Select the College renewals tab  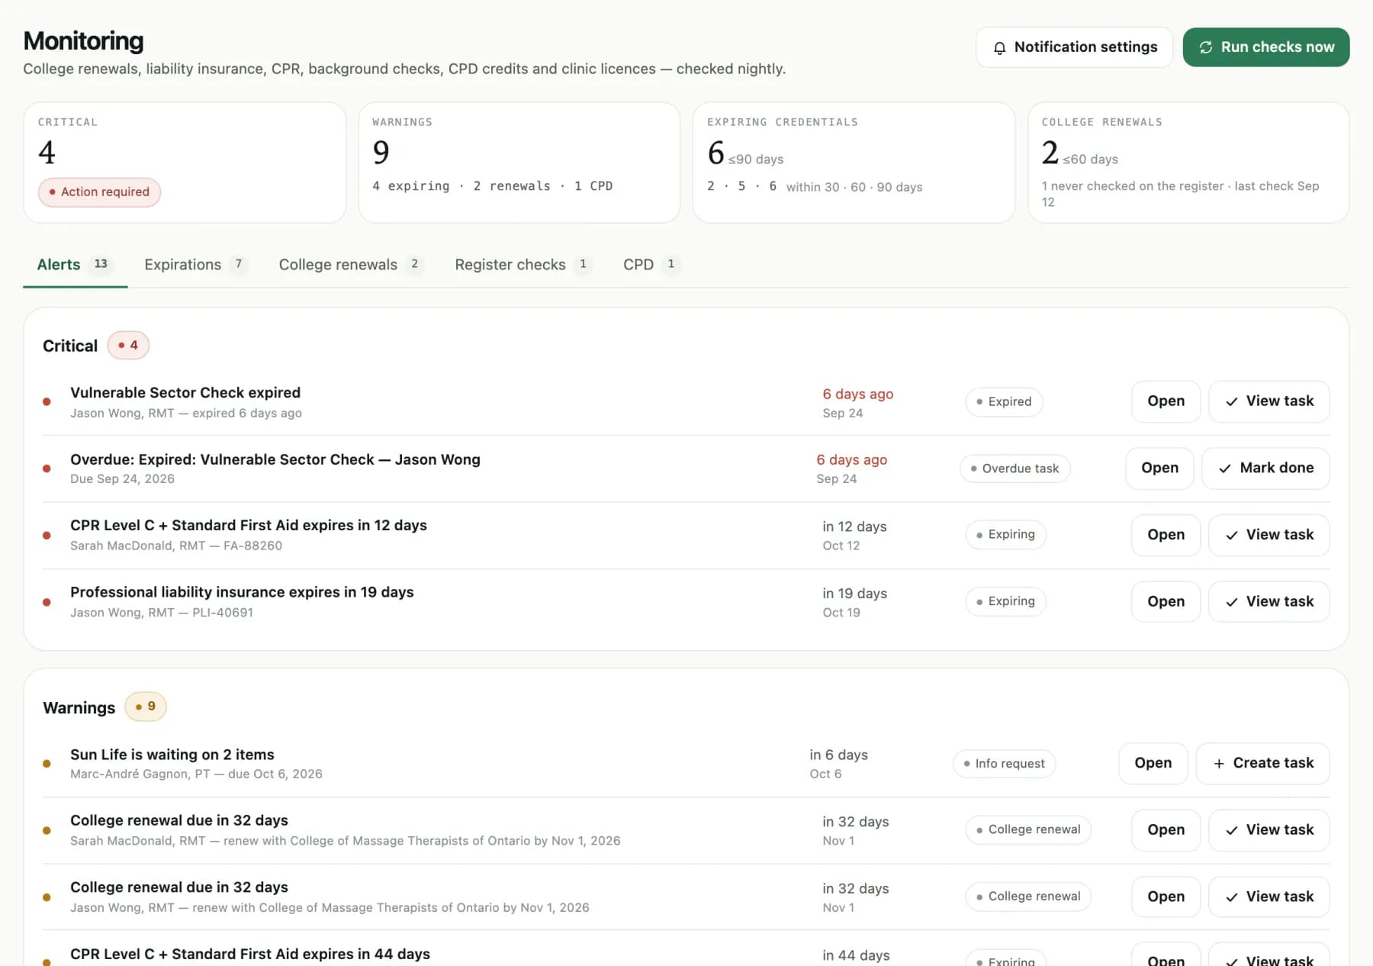351,265
